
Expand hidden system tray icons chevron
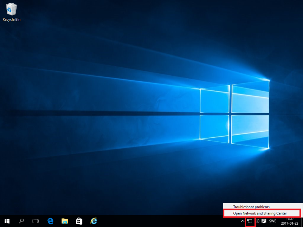(242, 221)
